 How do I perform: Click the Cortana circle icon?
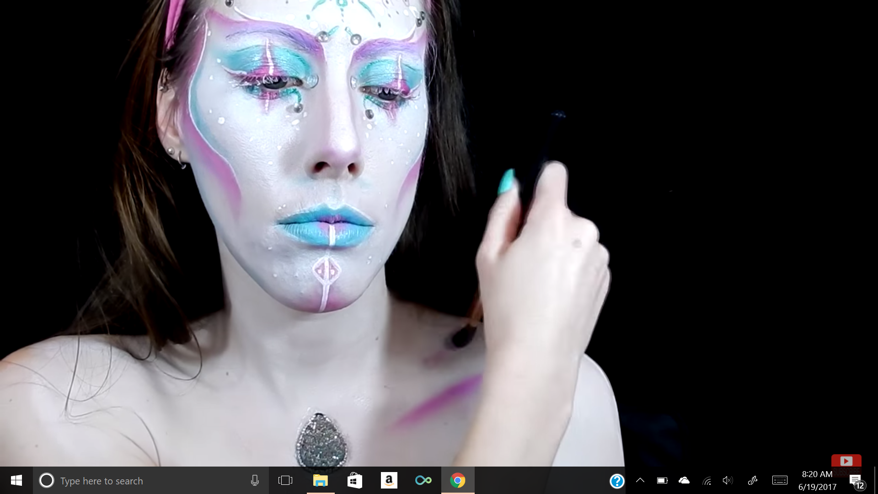coord(47,480)
